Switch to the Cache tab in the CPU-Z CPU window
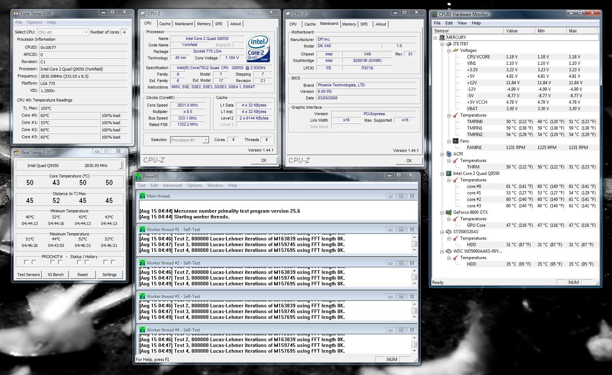612x375 pixels. click(165, 24)
